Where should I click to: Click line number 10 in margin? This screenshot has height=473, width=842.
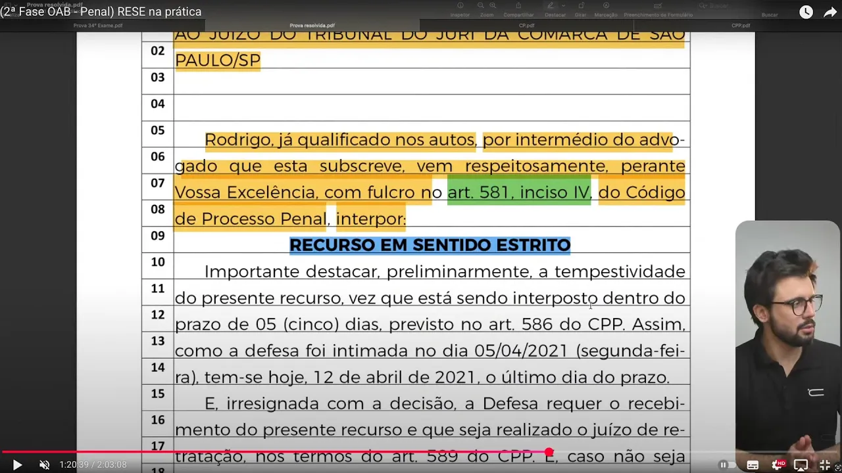pos(158,262)
